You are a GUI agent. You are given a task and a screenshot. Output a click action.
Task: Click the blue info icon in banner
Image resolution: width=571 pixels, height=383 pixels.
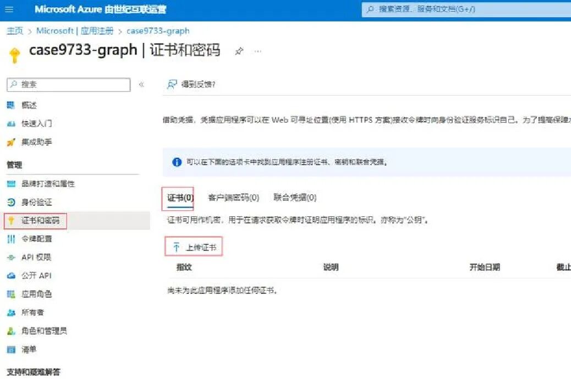coord(177,162)
